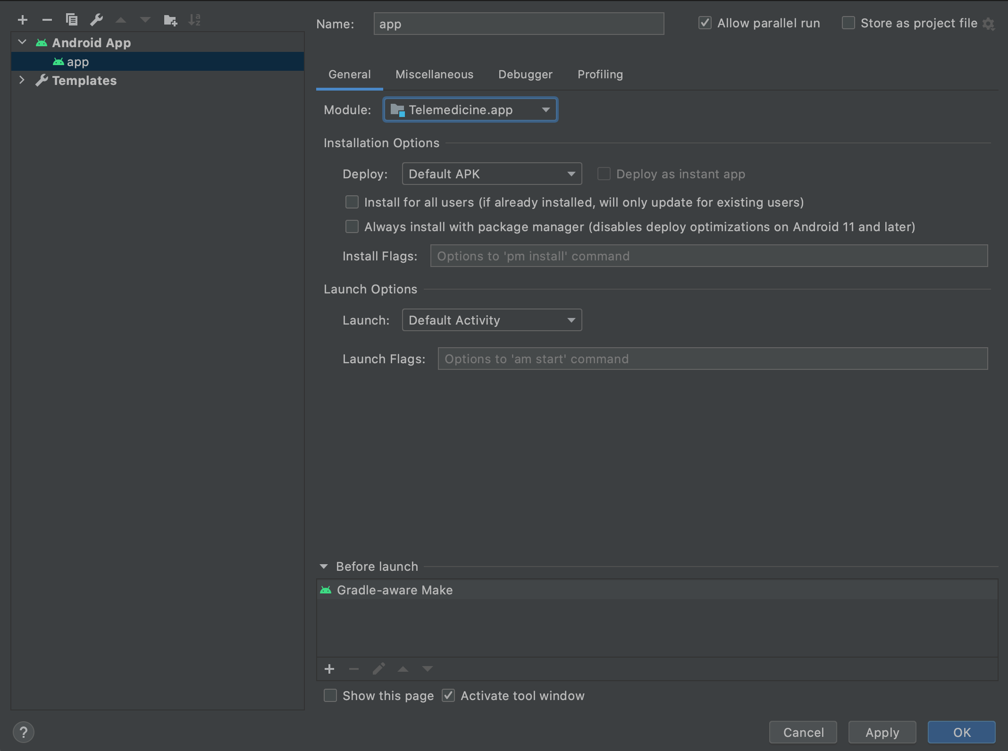Click the Add New Configuration plus icon
This screenshot has height=751, width=1008.
[x=22, y=20]
